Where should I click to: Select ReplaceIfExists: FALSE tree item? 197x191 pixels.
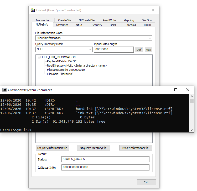click(62, 61)
